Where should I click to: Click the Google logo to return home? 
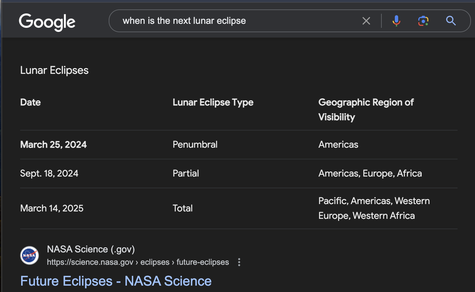tap(47, 22)
